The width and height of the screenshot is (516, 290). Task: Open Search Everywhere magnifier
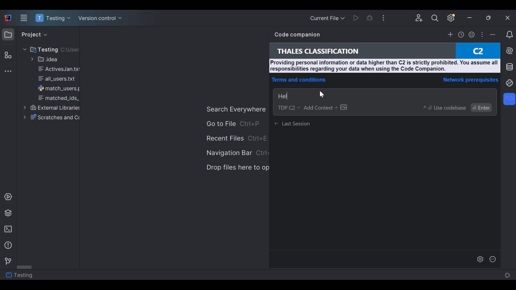[x=435, y=18]
